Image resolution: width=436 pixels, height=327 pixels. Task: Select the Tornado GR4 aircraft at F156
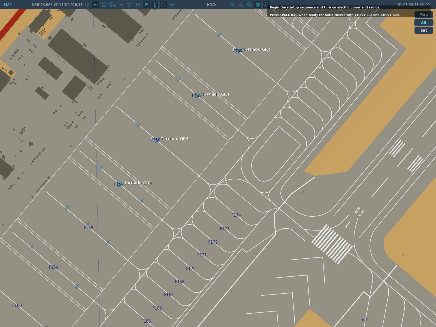click(x=157, y=140)
